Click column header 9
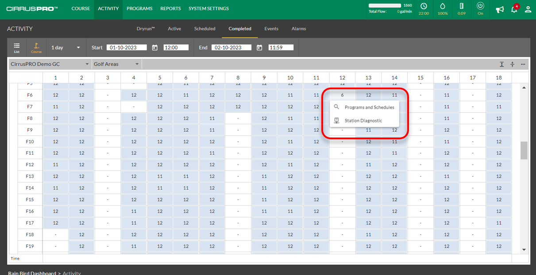Image resolution: width=536 pixels, height=275 pixels. pyautogui.click(x=264, y=78)
